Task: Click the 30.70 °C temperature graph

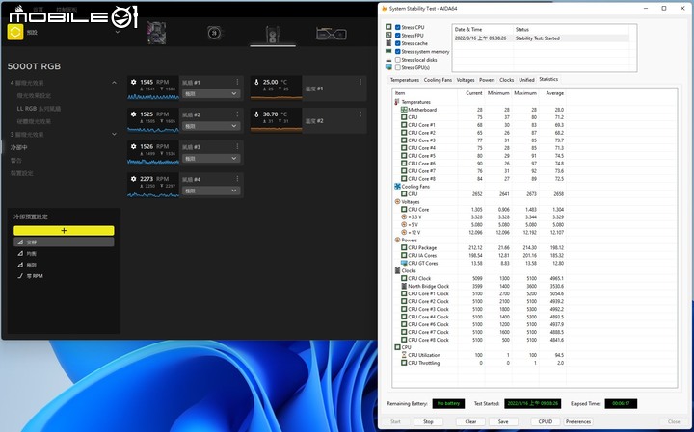Action: click(x=277, y=129)
